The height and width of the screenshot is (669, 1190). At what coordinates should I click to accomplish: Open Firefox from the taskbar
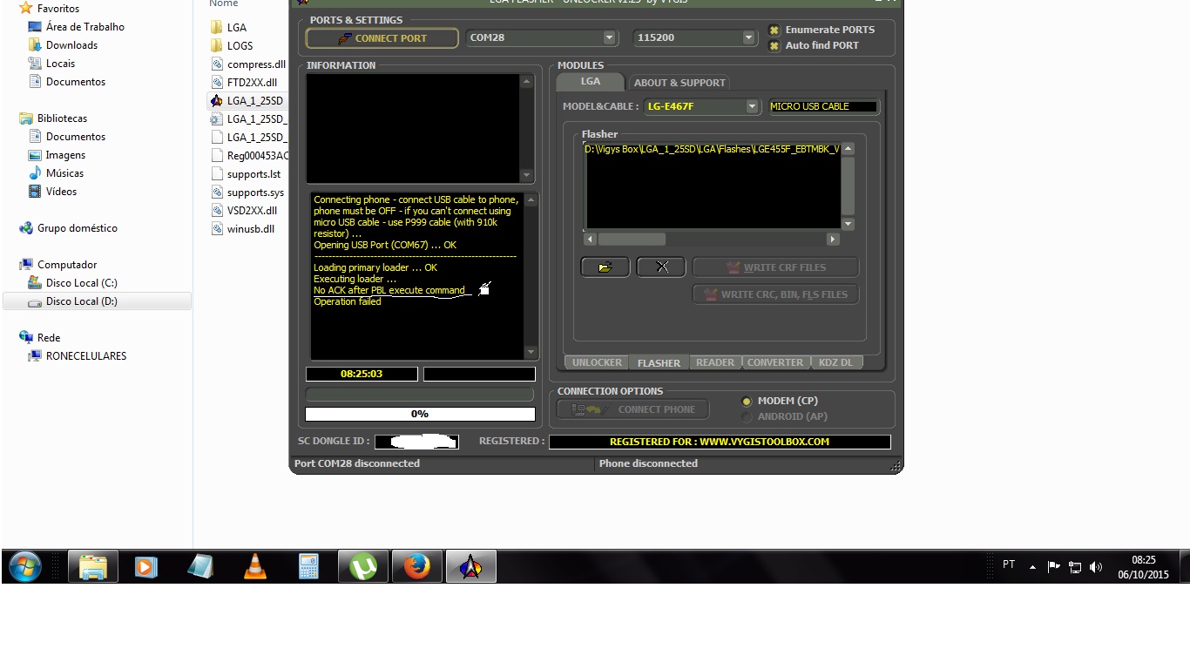[417, 567]
